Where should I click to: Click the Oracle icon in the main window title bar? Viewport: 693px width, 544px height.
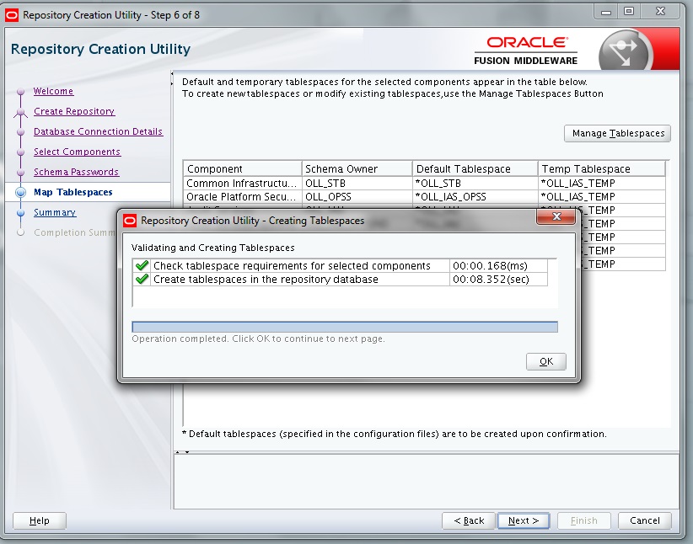coord(12,15)
